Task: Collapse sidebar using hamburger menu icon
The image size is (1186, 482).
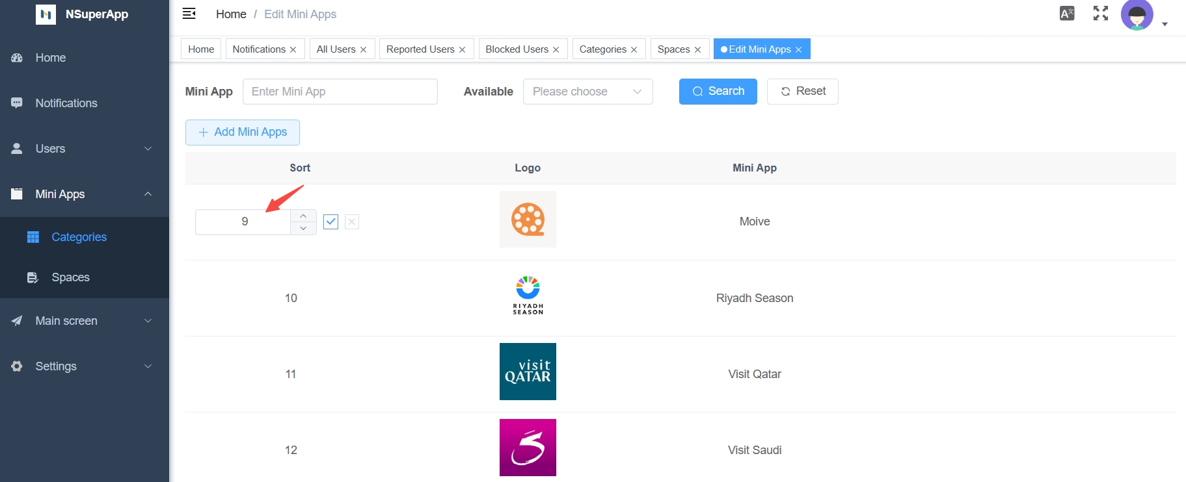Action: click(189, 14)
